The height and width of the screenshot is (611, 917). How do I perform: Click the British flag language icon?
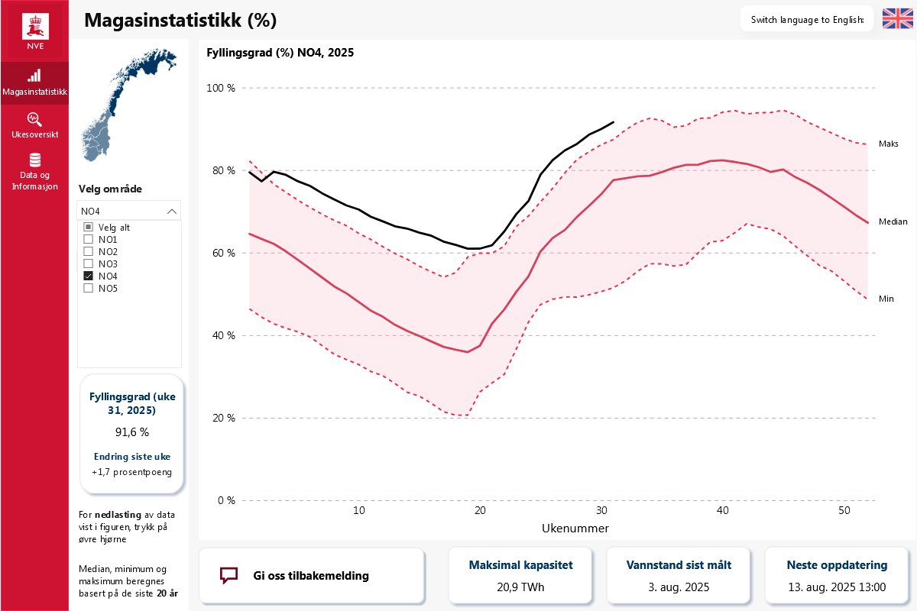898,19
